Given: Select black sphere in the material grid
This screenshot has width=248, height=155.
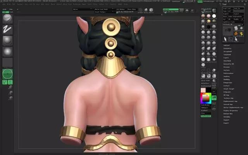Looking at the screenshot, I should click(208, 27).
